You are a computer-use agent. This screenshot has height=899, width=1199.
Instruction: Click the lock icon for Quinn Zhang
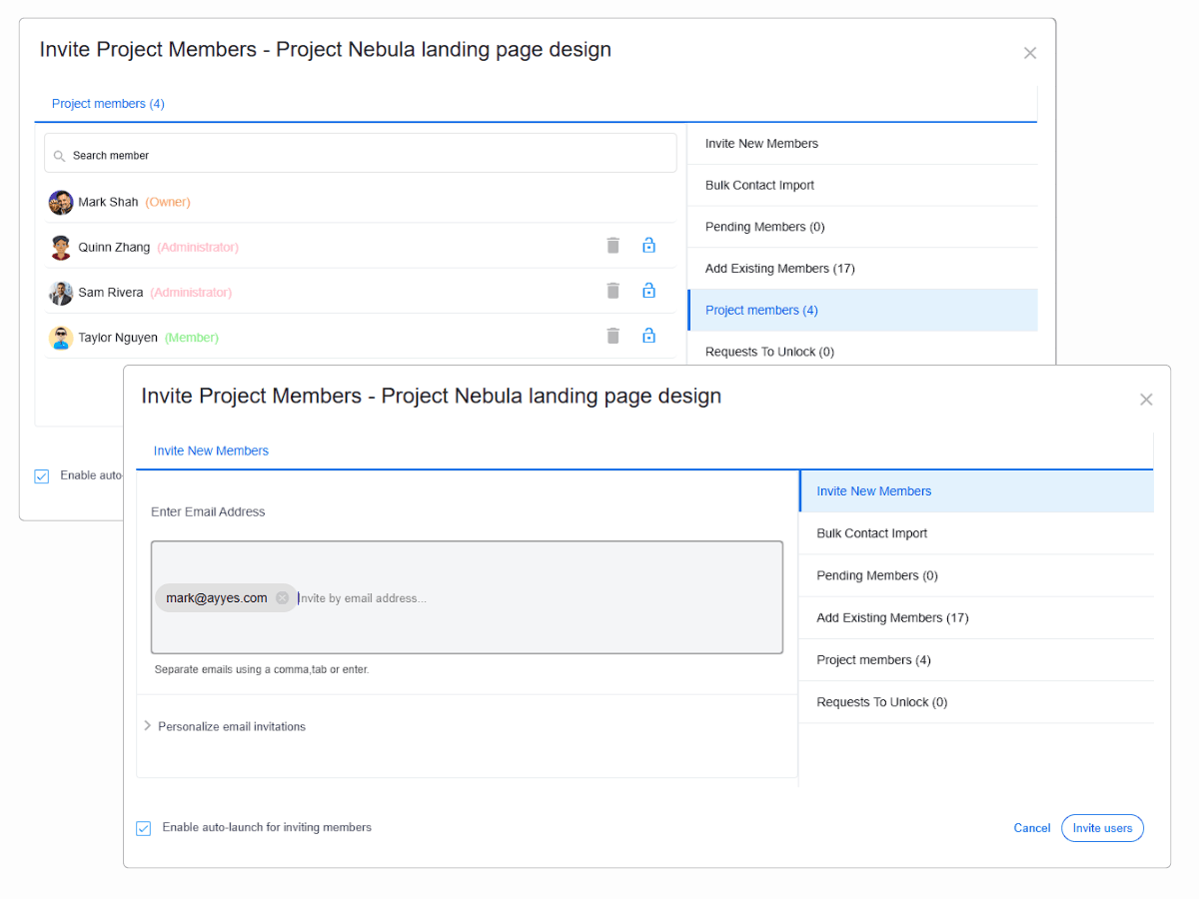[x=648, y=245]
